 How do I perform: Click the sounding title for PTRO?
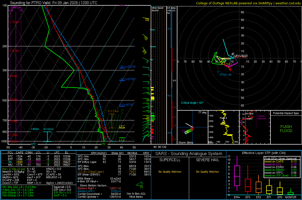tap(53, 3)
